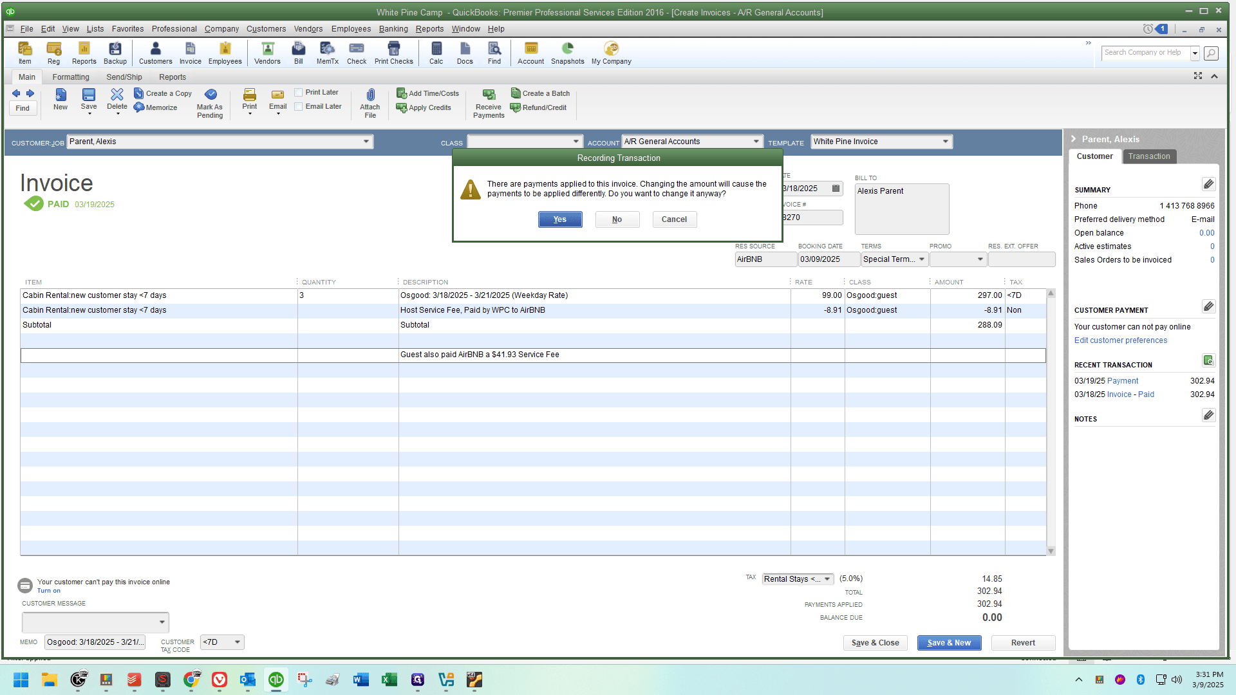Click Add Time/Costs in the ribbon
1236x695 pixels.
click(428, 93)
